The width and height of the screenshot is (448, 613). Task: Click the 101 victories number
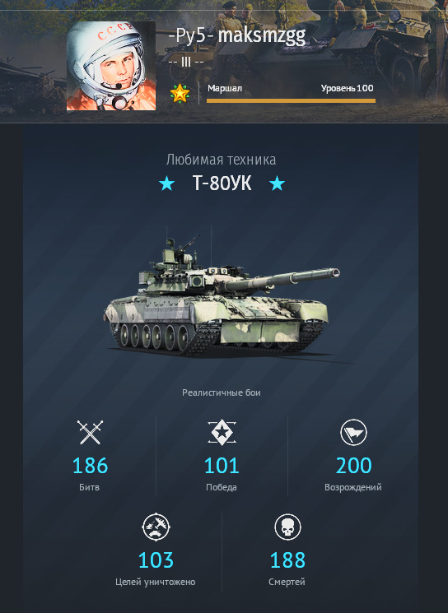pos(222,466)
